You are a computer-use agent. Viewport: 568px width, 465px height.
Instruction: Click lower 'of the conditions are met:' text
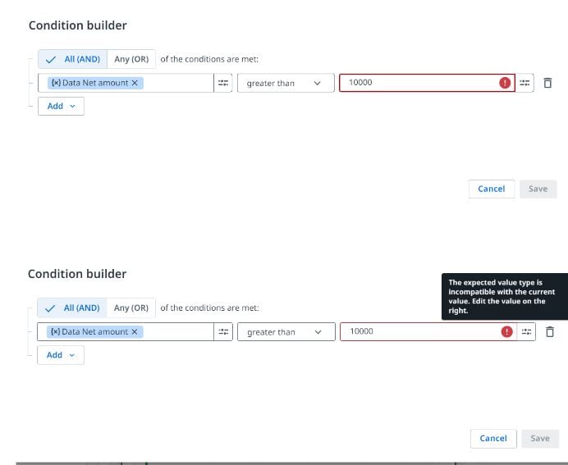209,308
